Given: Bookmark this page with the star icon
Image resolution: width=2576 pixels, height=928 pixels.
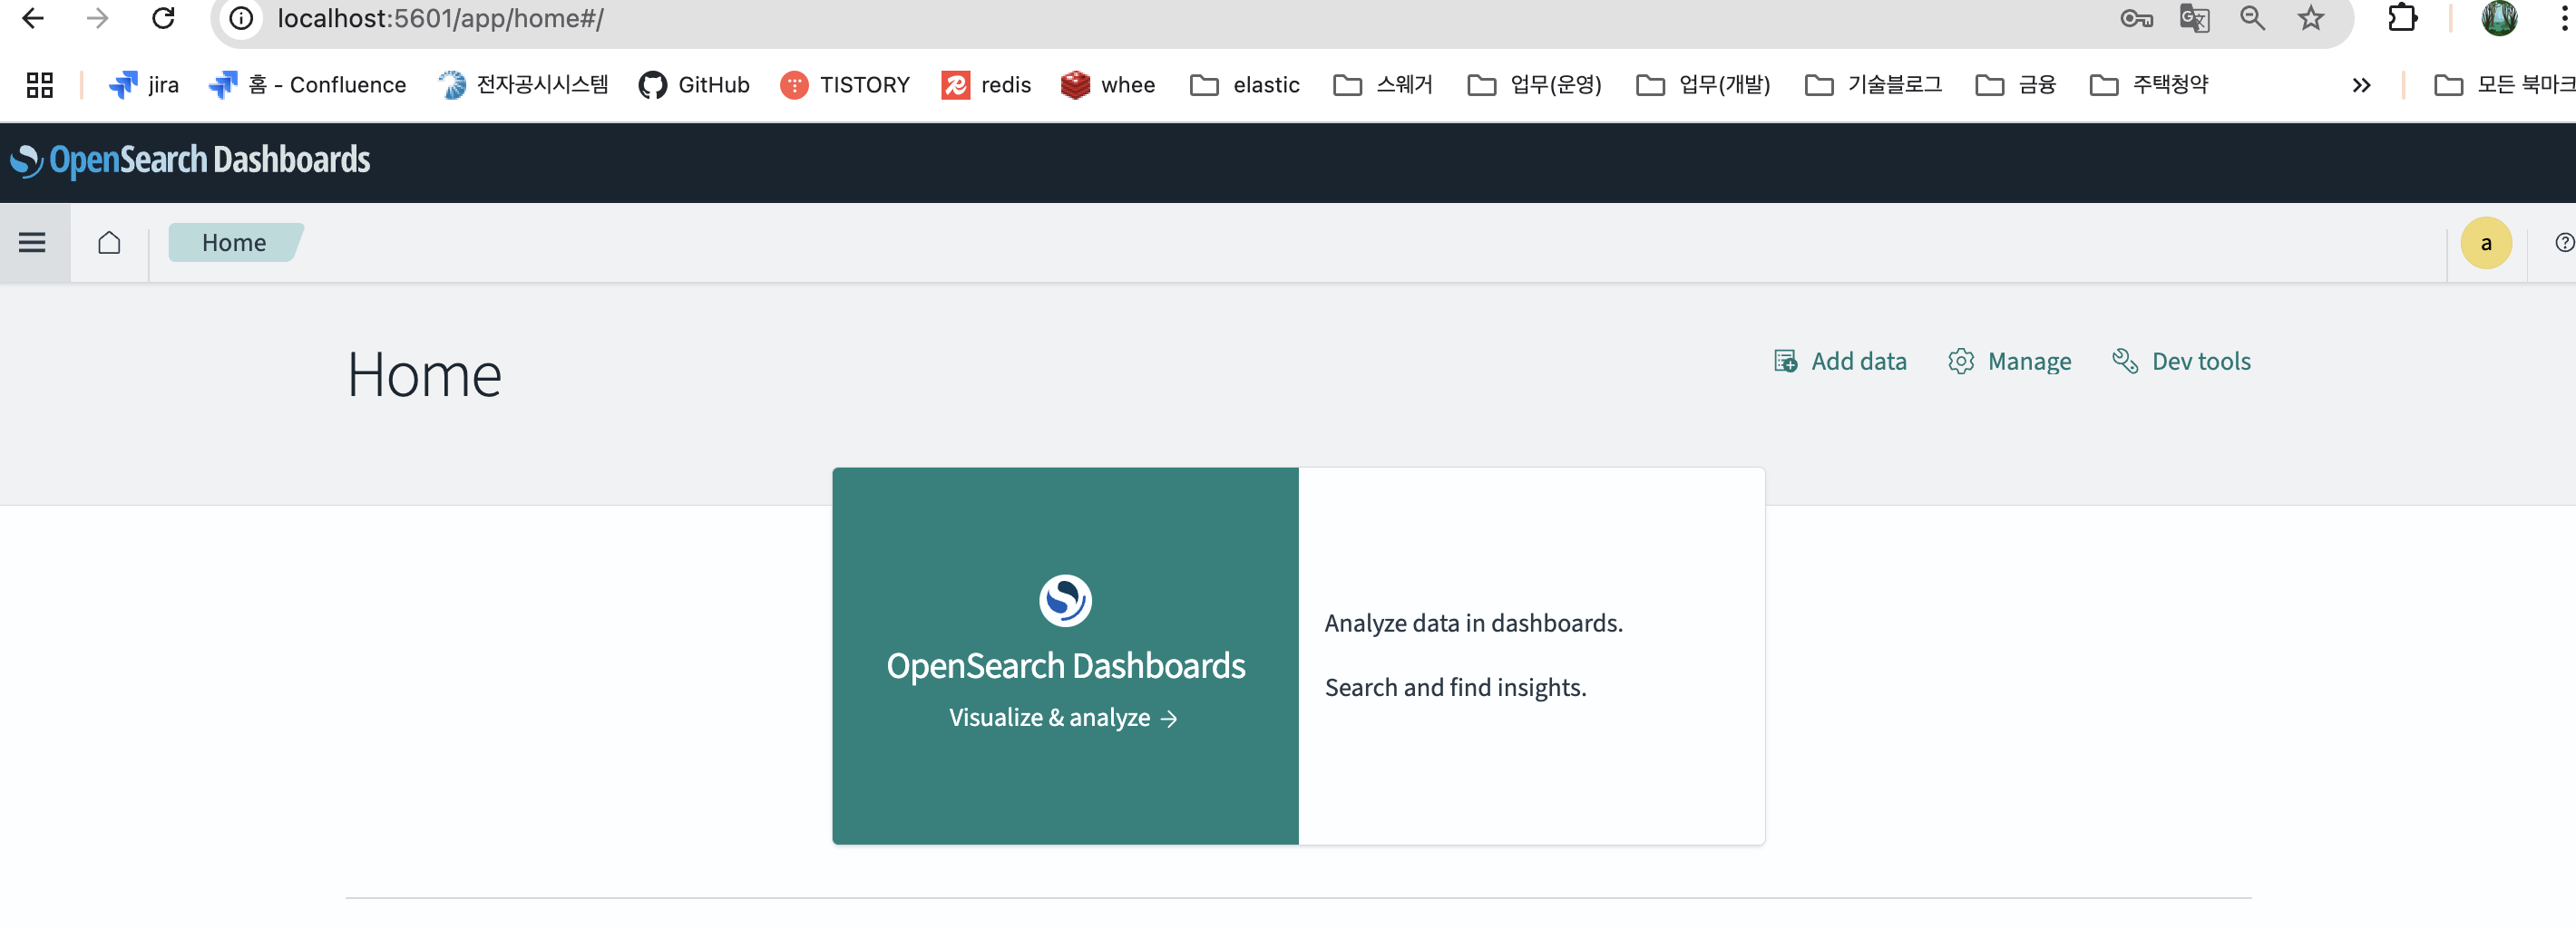Looking at the screenshot, I should 2310,18.
